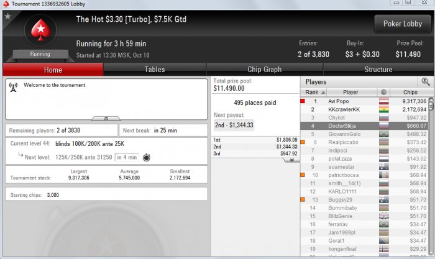Click the level timer stopwatch icon
The height and width of the screenshot is (259, 435).
[x=147, y=158]
